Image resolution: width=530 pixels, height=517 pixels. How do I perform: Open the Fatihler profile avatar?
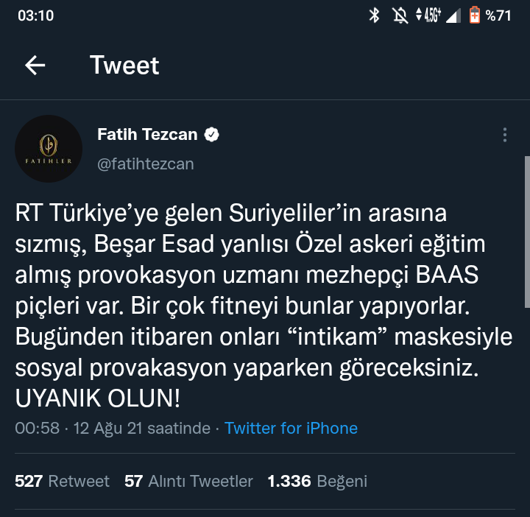(49, 148)
